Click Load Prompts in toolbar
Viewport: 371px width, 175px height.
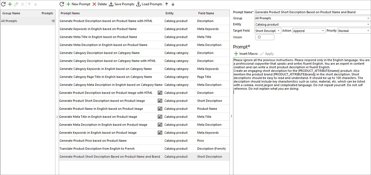pos(149,4)
